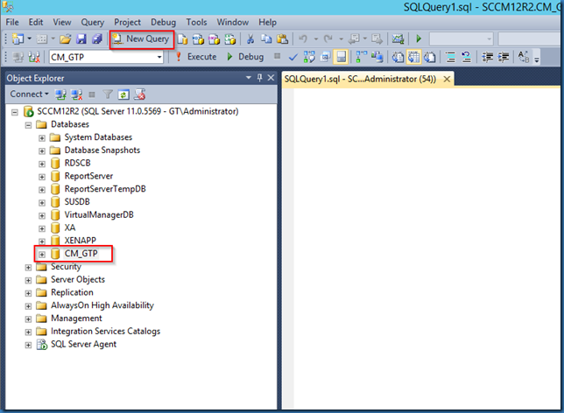Collapse the SCCM12R2 server node
Viewport: 564px width, 413px height.
[15, 112]
